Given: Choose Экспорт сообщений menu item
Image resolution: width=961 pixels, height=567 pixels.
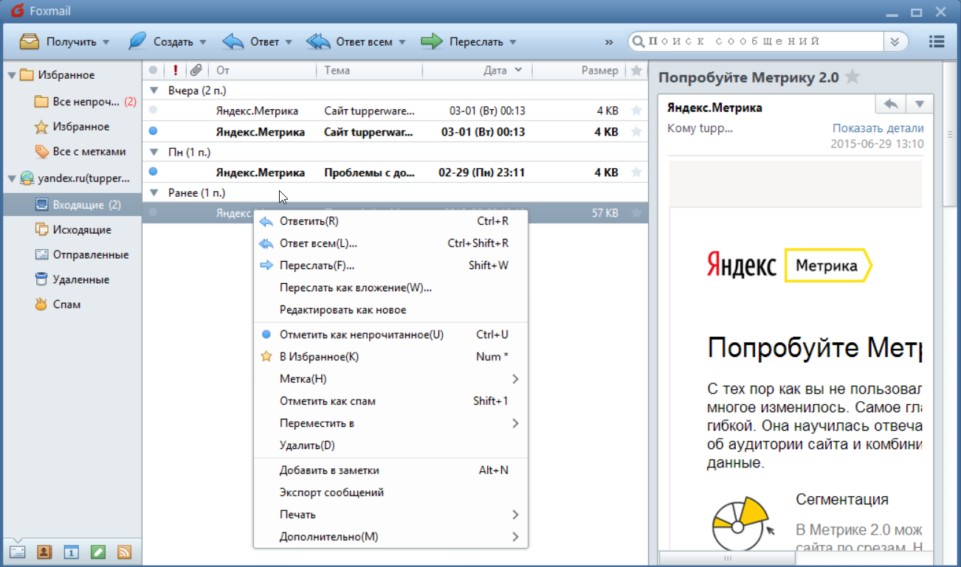Looking at the screenshot, I should pyautogui.click(x=391, y=493).
